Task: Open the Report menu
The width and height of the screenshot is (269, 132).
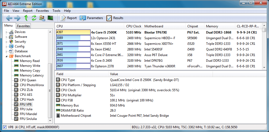Action: coord(28,11)
